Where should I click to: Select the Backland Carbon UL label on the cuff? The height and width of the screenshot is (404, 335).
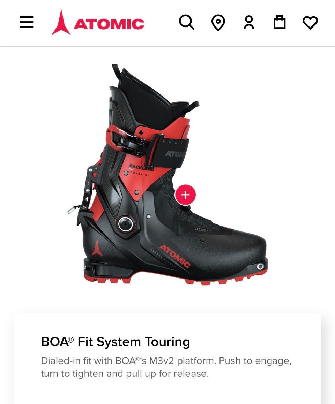[x=141, y=169]
